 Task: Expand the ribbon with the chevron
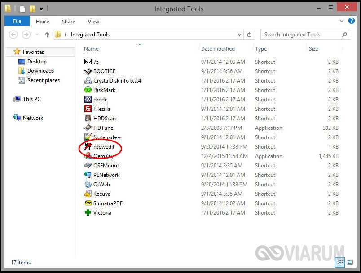pos(342,21)
